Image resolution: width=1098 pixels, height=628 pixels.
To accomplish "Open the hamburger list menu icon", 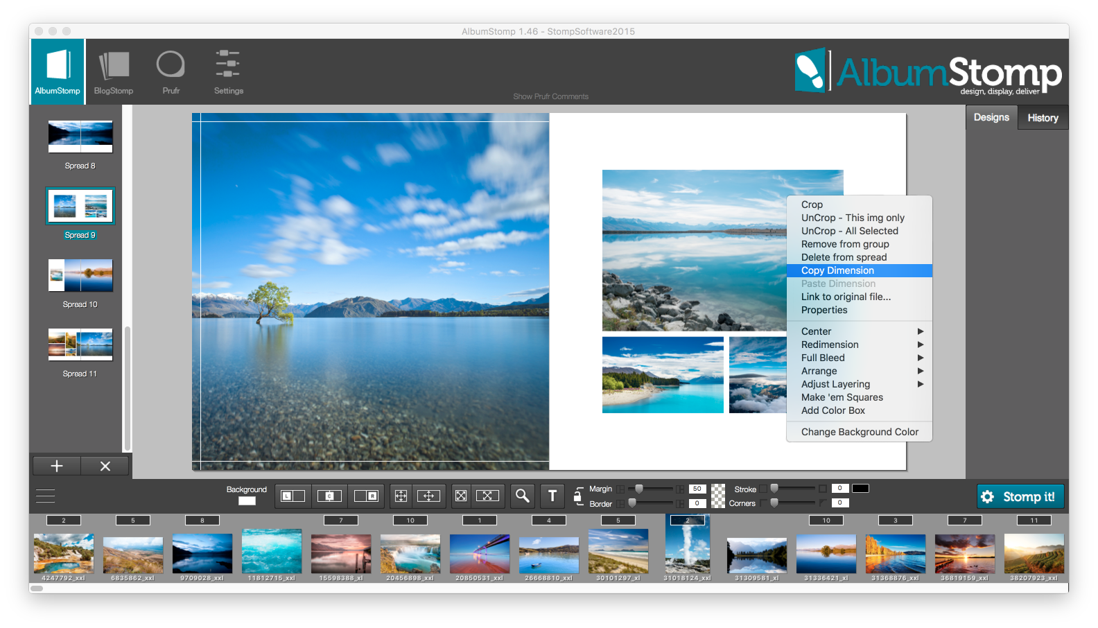I will pos(45,496).
